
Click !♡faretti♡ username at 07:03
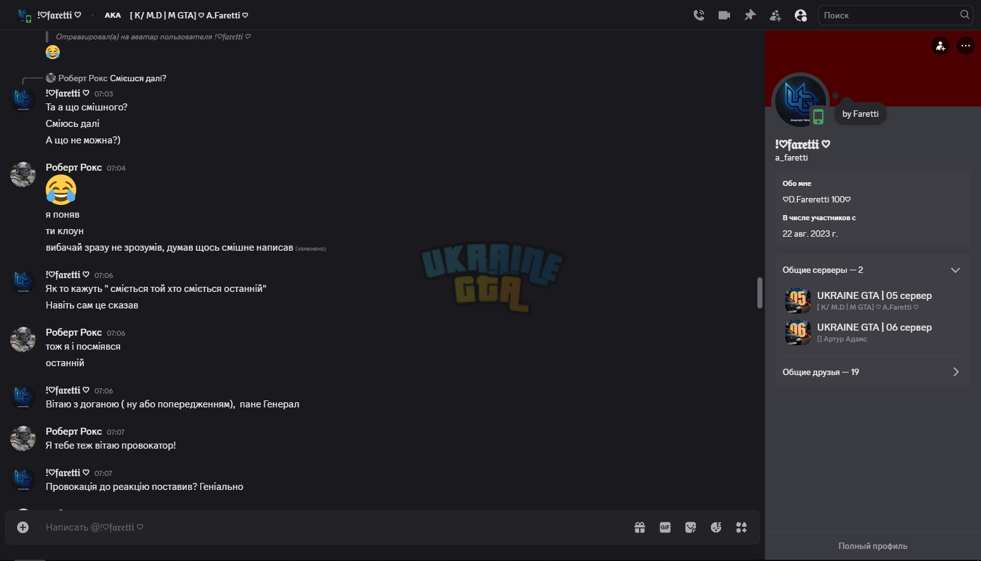[x=67, y=93]
